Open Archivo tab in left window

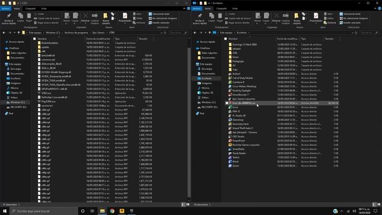click(x=5, y=8)
